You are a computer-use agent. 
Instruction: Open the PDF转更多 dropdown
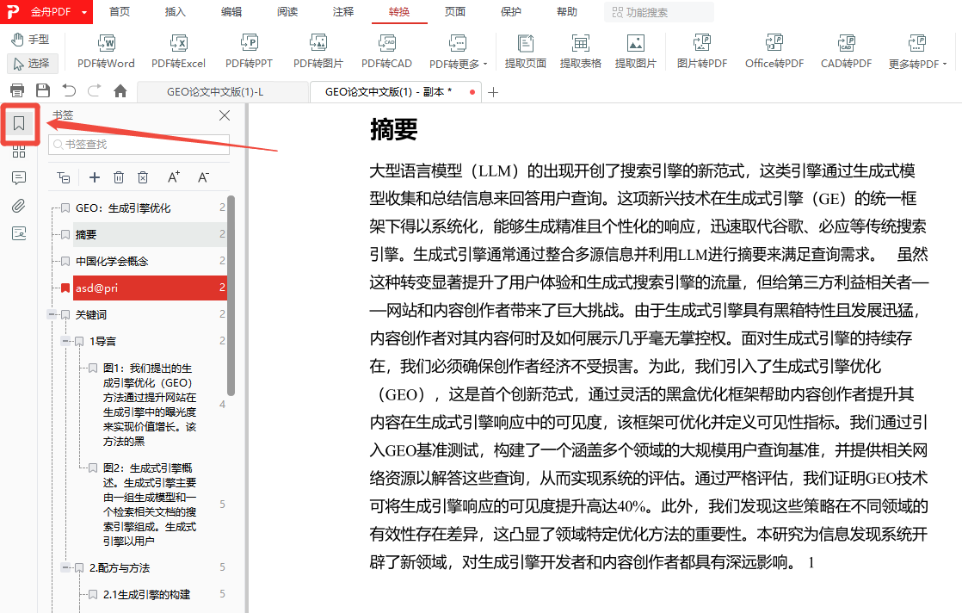(458, 52)
